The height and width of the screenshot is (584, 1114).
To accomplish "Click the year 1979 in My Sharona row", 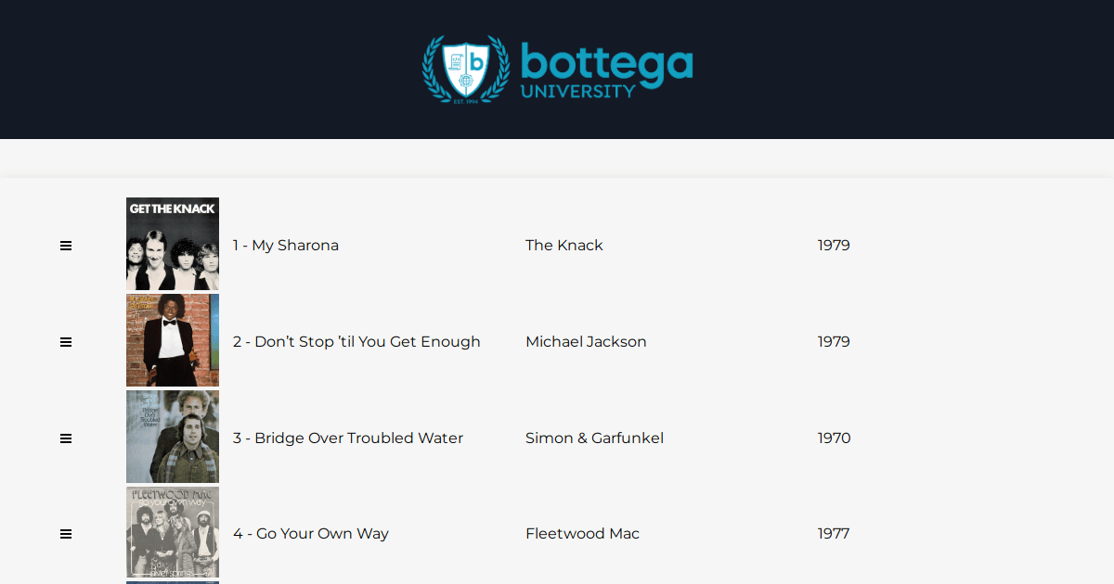I will (834, 246).
